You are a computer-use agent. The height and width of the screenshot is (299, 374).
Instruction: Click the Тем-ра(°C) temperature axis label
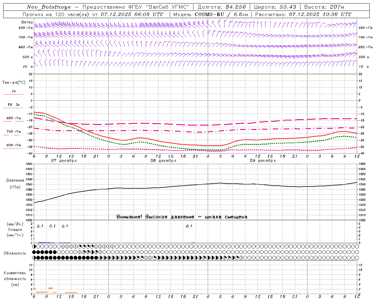14,83
